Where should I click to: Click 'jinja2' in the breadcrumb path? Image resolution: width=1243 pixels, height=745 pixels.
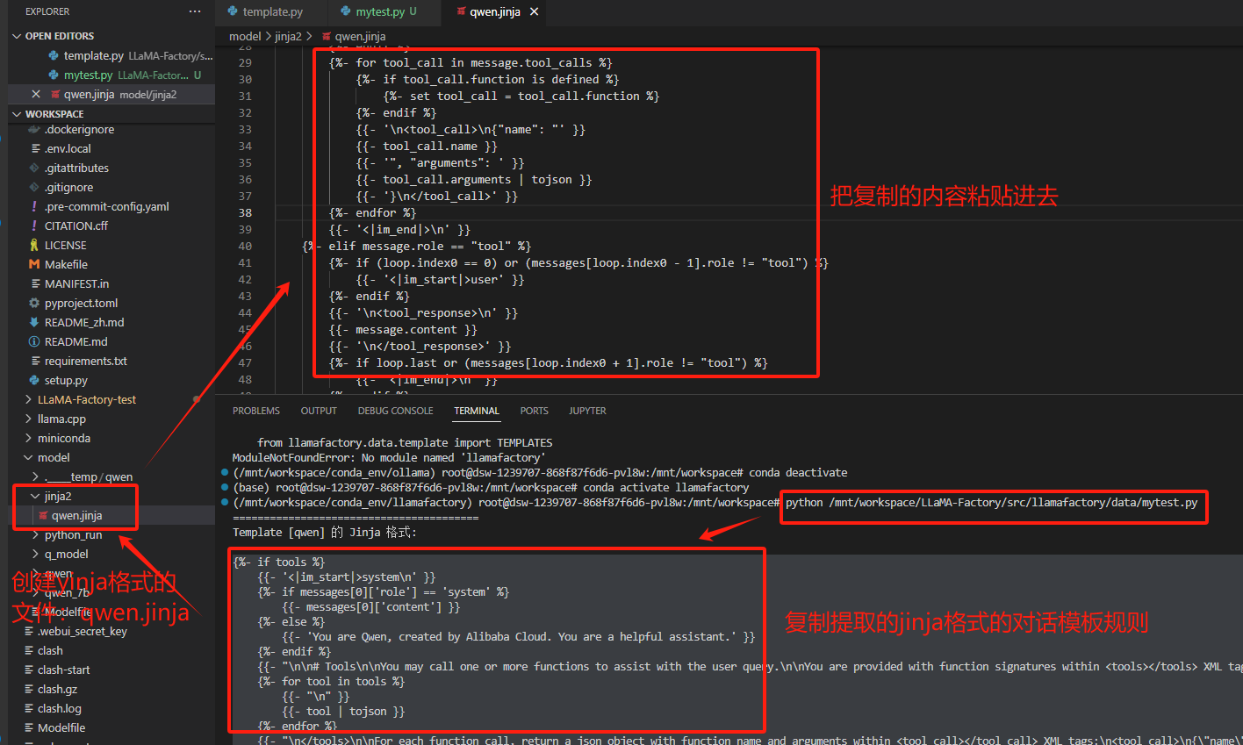point(288,36)
